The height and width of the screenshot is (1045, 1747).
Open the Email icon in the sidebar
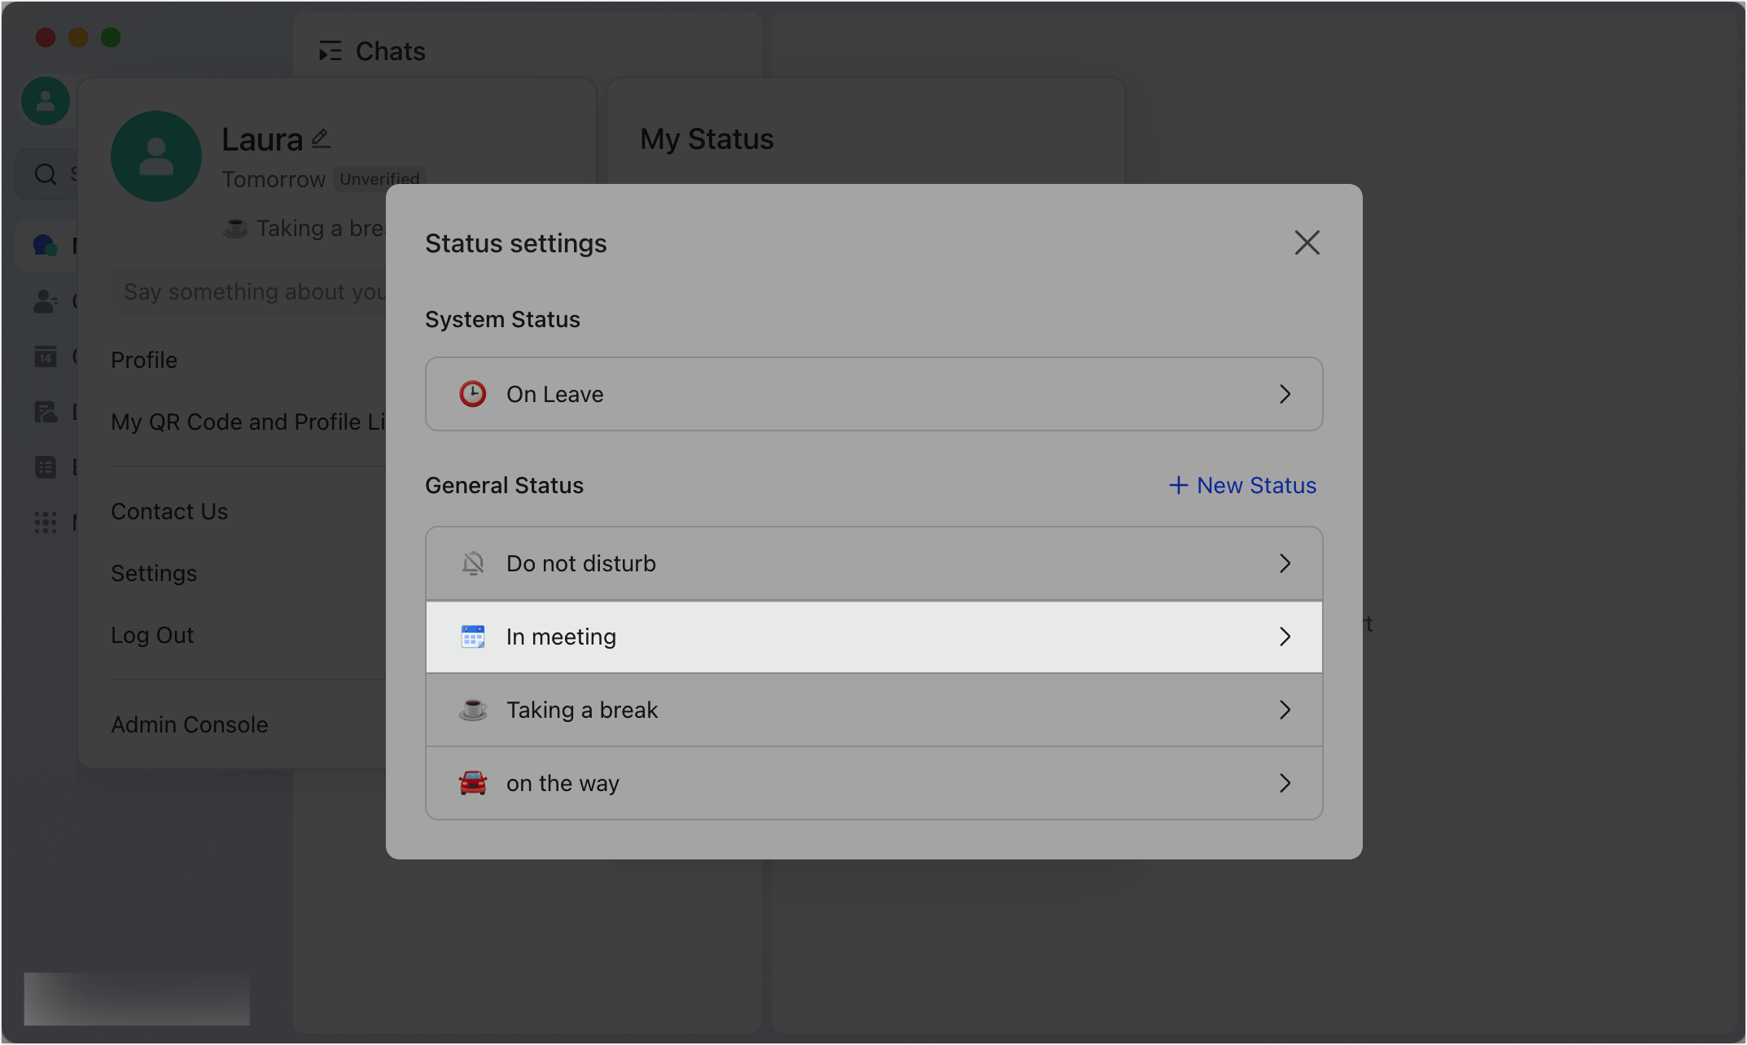pos(45,466)
